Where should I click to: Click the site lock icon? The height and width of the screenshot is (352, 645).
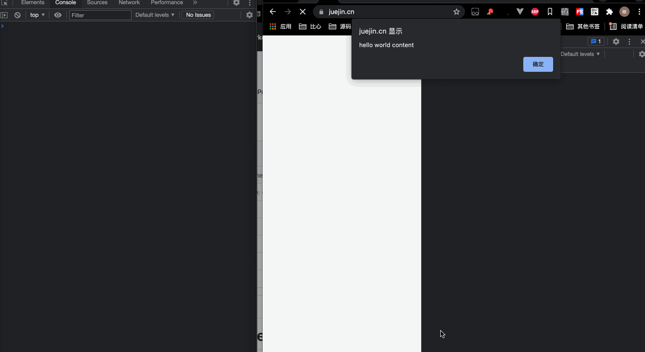point(321,12)
